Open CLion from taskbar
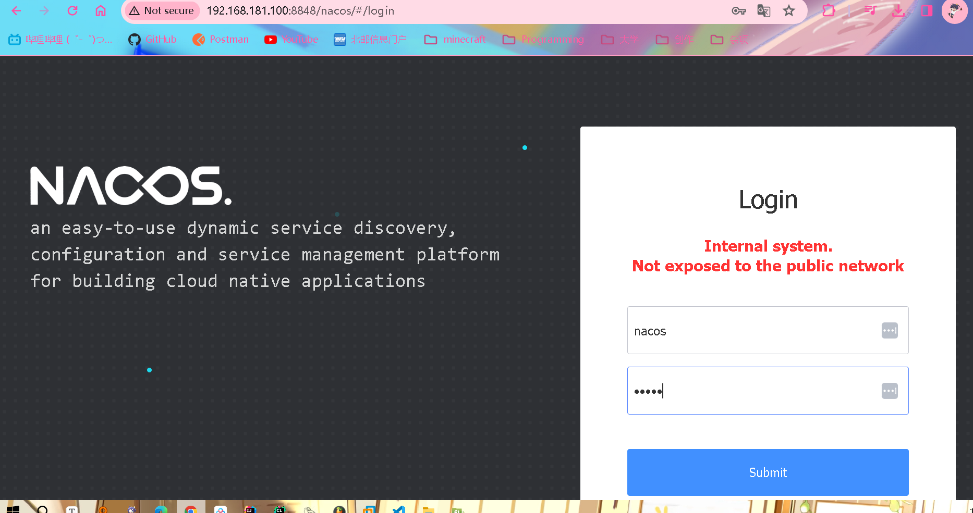 pyautogui.click(x=280, y=509)
